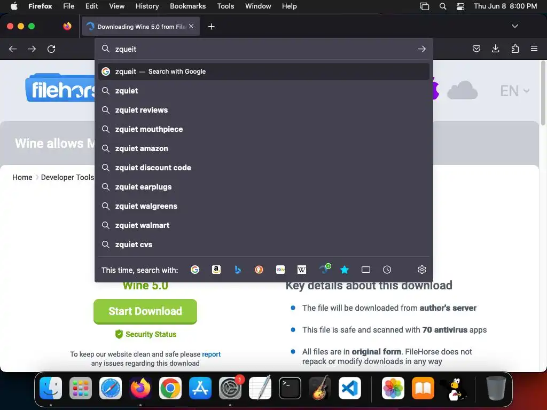The width and height of the screenshot is (547, 410).
Task: Search bookmarks with star icon
Action: 345,270
